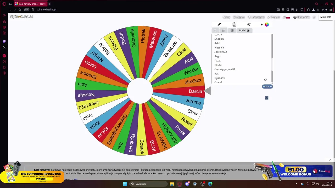Click the Spin the Wheel logo
Screen dimensions: 335x188
click(x=21, y=16)
